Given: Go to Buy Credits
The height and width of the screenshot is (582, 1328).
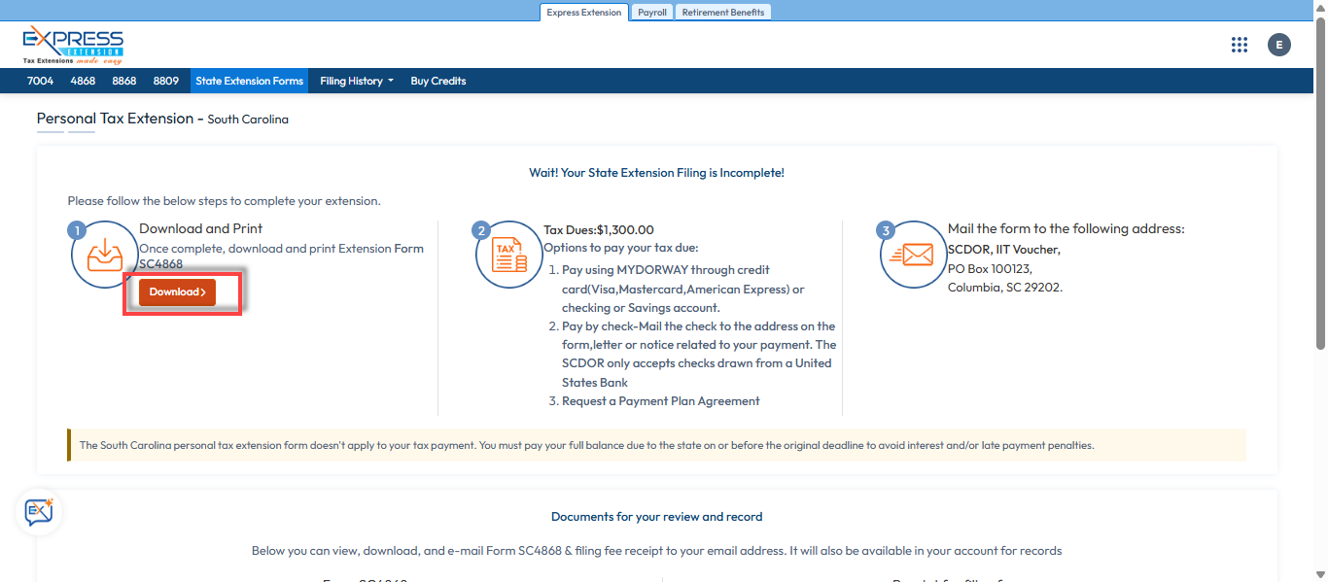Looking at the screenshot, I should [438, 81].
